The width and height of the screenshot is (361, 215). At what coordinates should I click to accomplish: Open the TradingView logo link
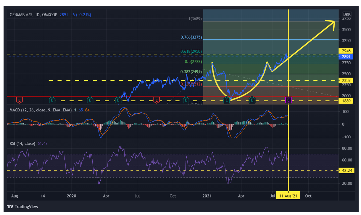[23, 206]
